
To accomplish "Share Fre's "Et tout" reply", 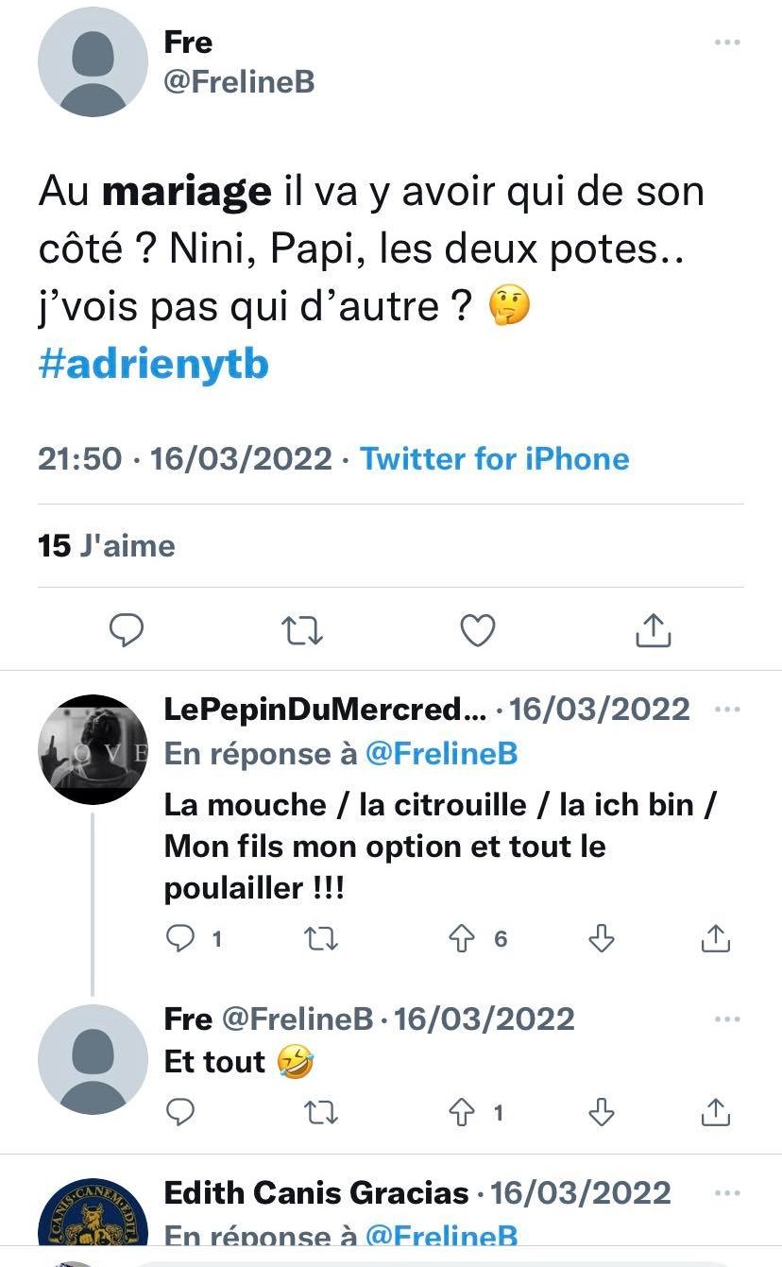I will 716,1113.
